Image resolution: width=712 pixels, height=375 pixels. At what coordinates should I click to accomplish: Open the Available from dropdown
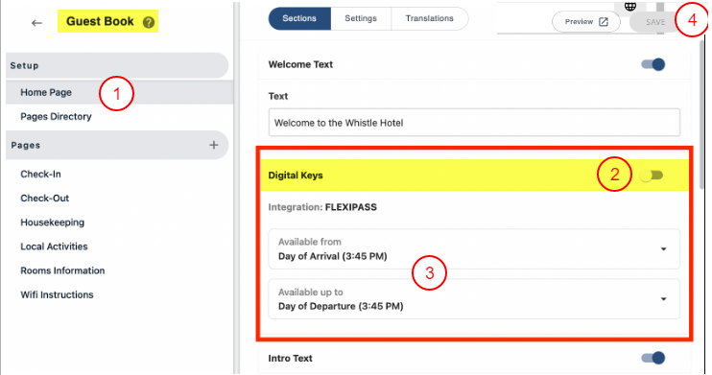(474, 248)
